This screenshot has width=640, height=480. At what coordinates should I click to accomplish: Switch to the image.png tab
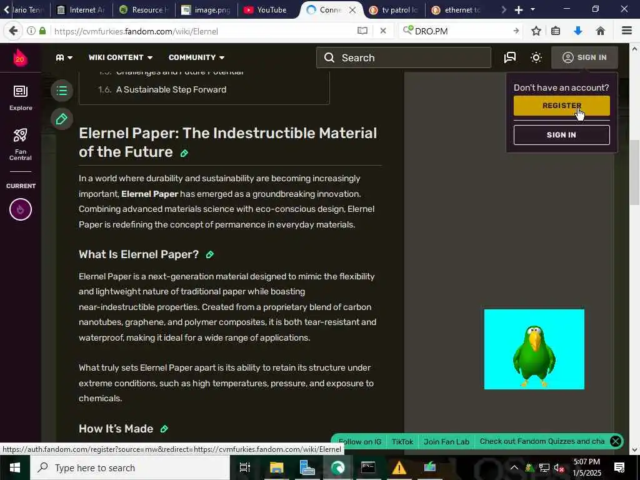206,10
